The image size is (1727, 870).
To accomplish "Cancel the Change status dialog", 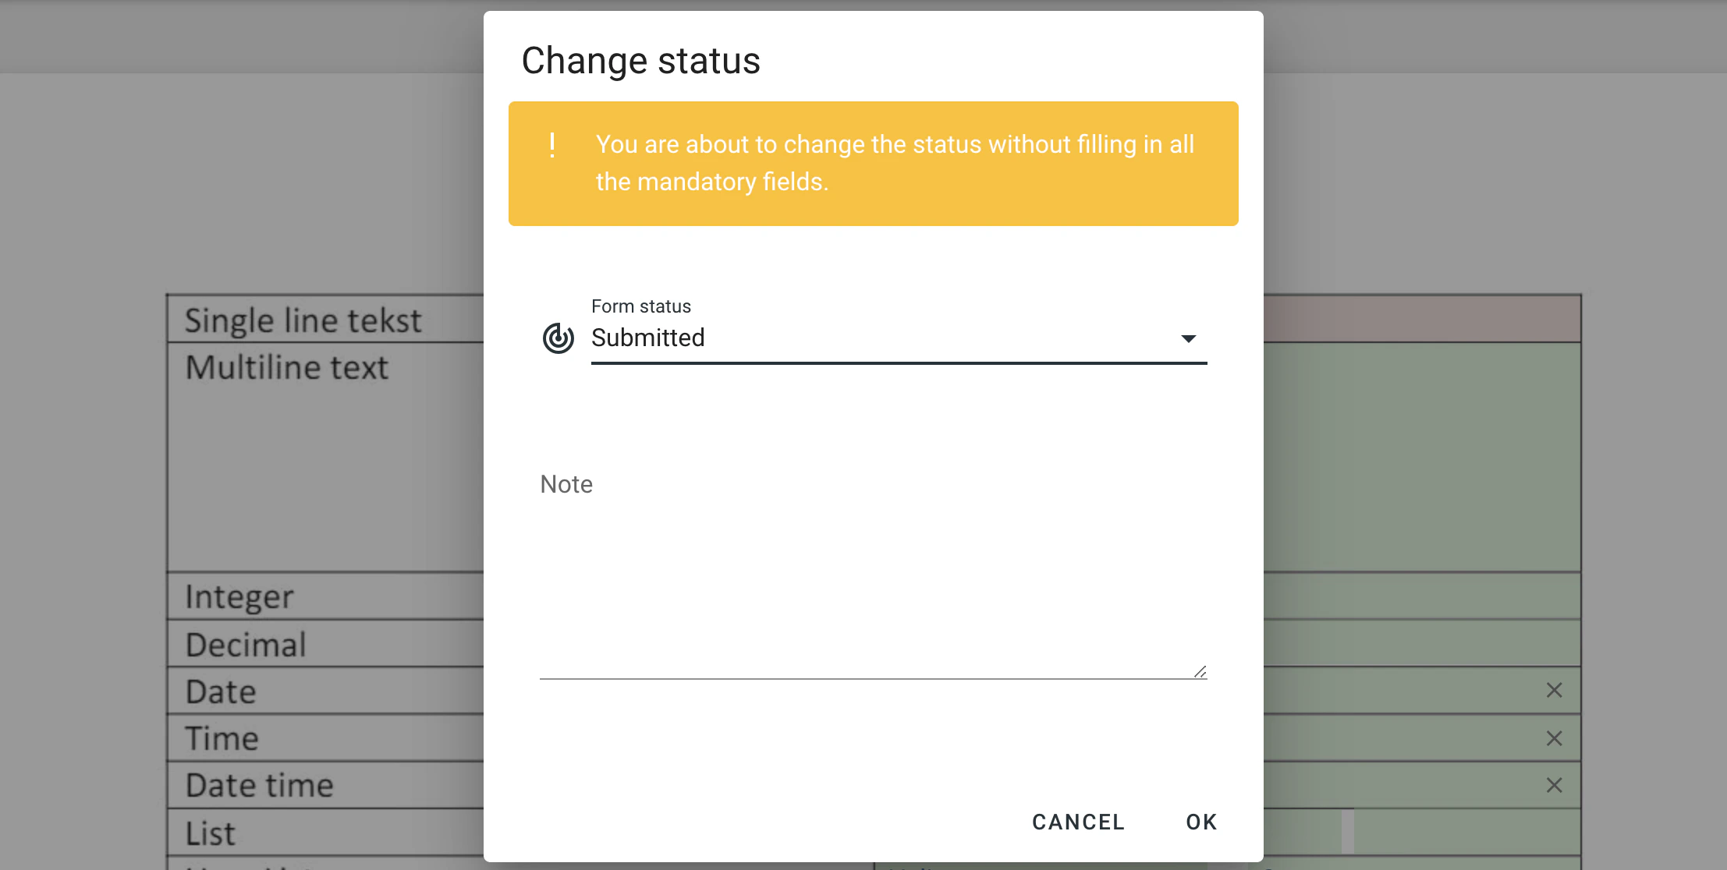I will tap(1078, 822).
